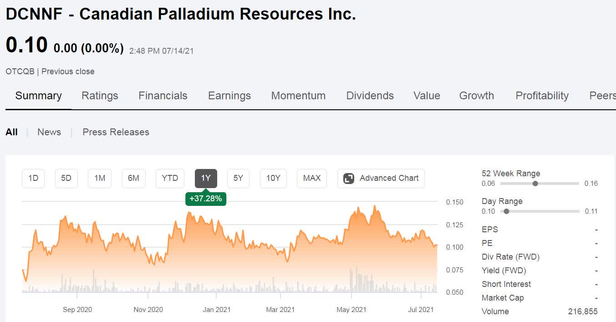Select the 5Y chart range

tap(238, 178)
